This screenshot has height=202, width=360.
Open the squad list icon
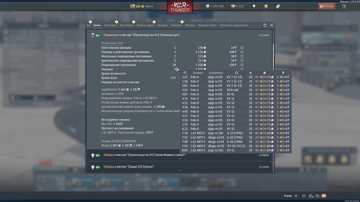coord(304,196)
